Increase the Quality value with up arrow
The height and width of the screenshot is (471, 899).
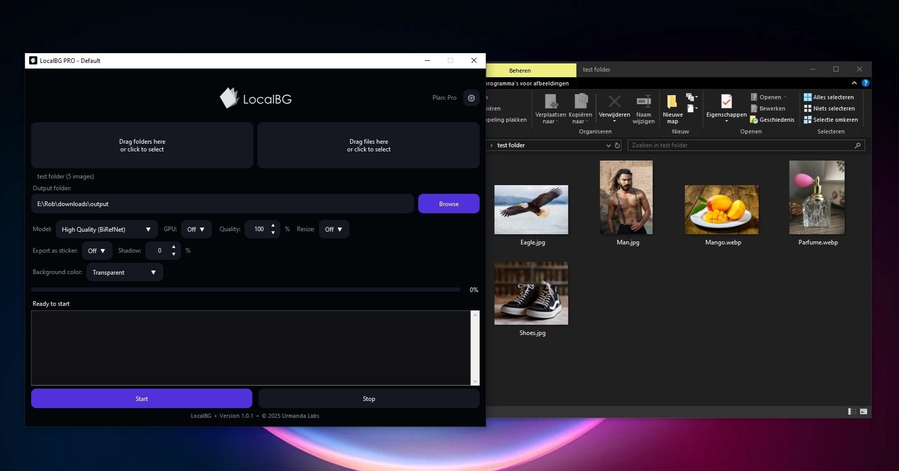point(273,226)
